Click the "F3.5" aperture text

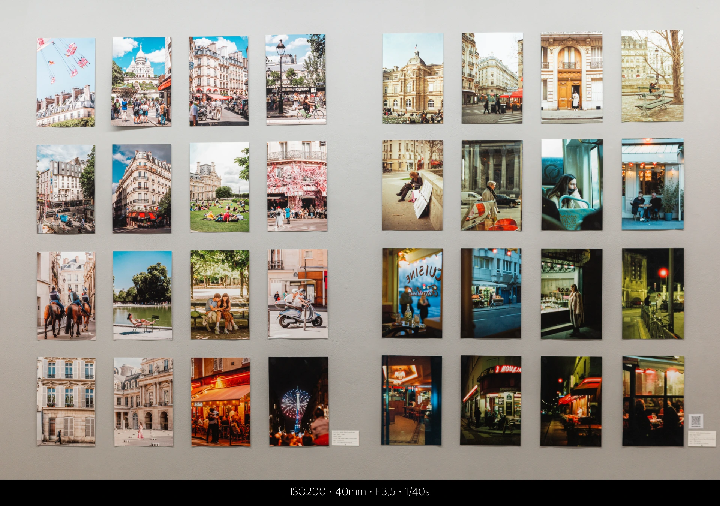[385, 492]
